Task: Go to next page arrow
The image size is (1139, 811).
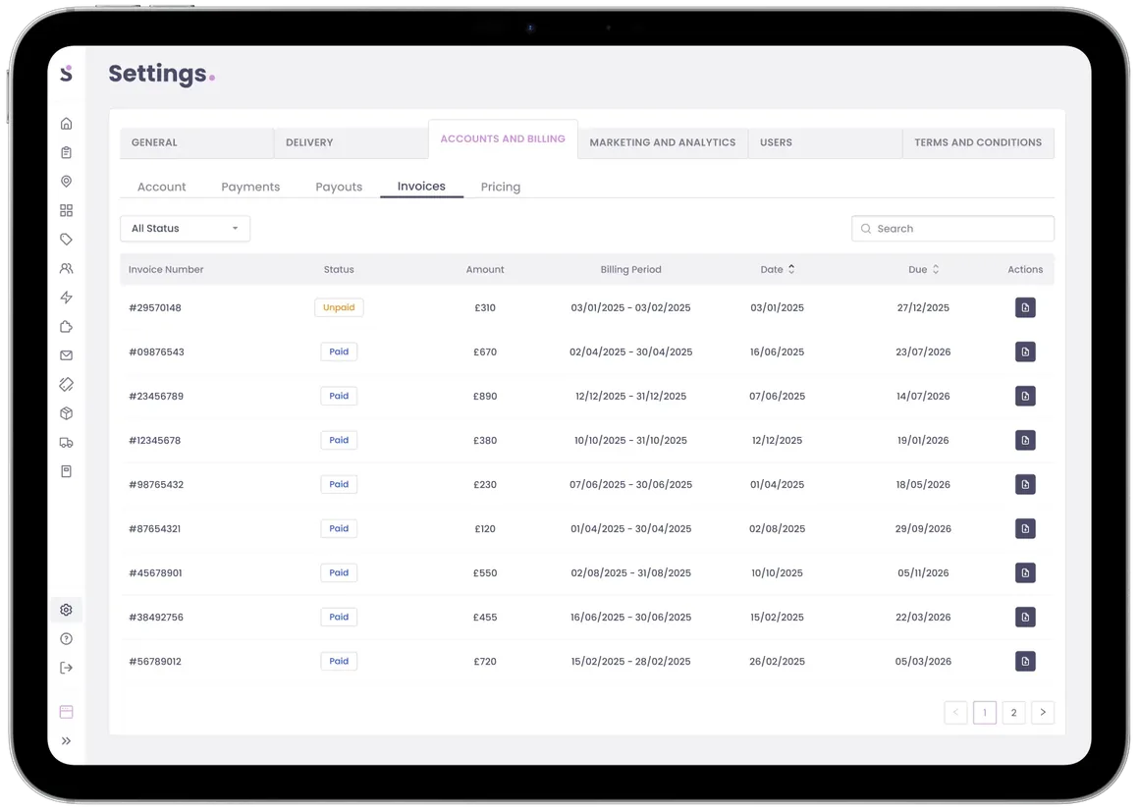Action: click(1043, 713)
